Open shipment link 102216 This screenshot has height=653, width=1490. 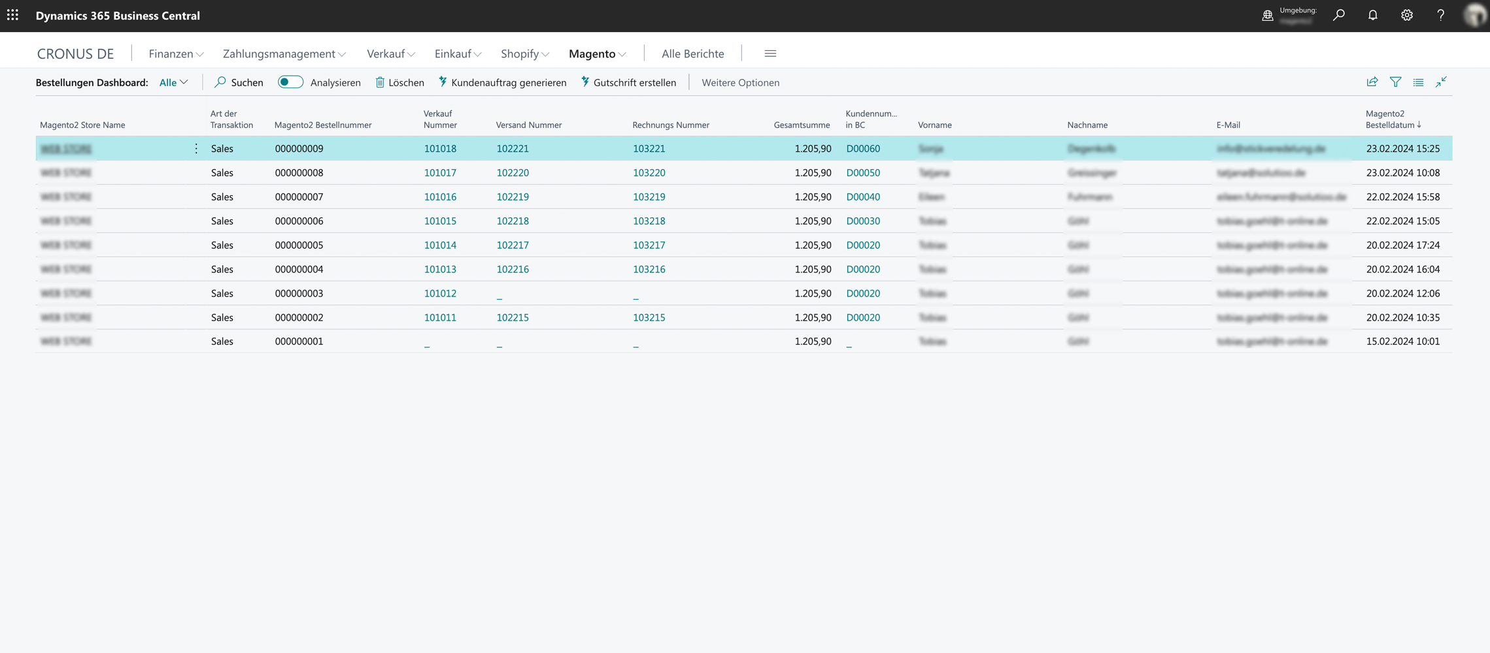point(513,269)
